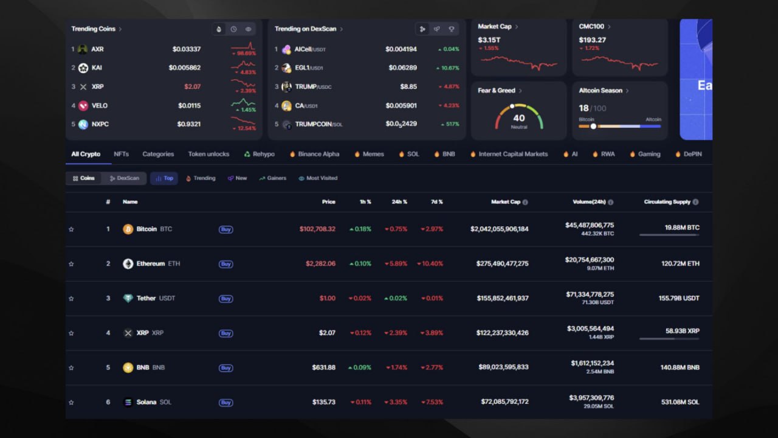Open the Internet Capital Markets tab
The image size is (778, 438).
509,155
